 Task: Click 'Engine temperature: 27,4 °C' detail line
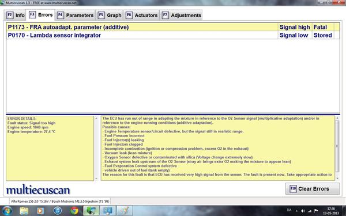pyautogui.click(x=31, y=131)
